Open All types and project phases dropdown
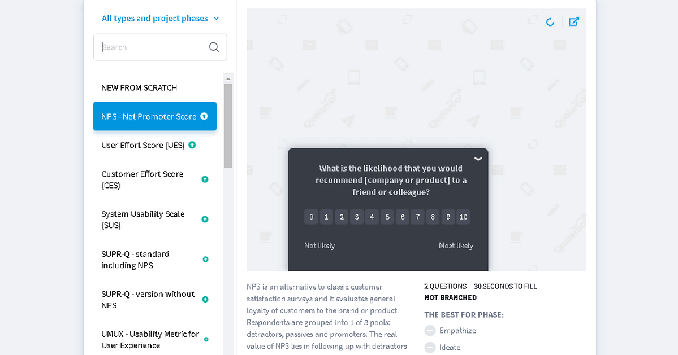The image size is (678, 355). [160, 19]
